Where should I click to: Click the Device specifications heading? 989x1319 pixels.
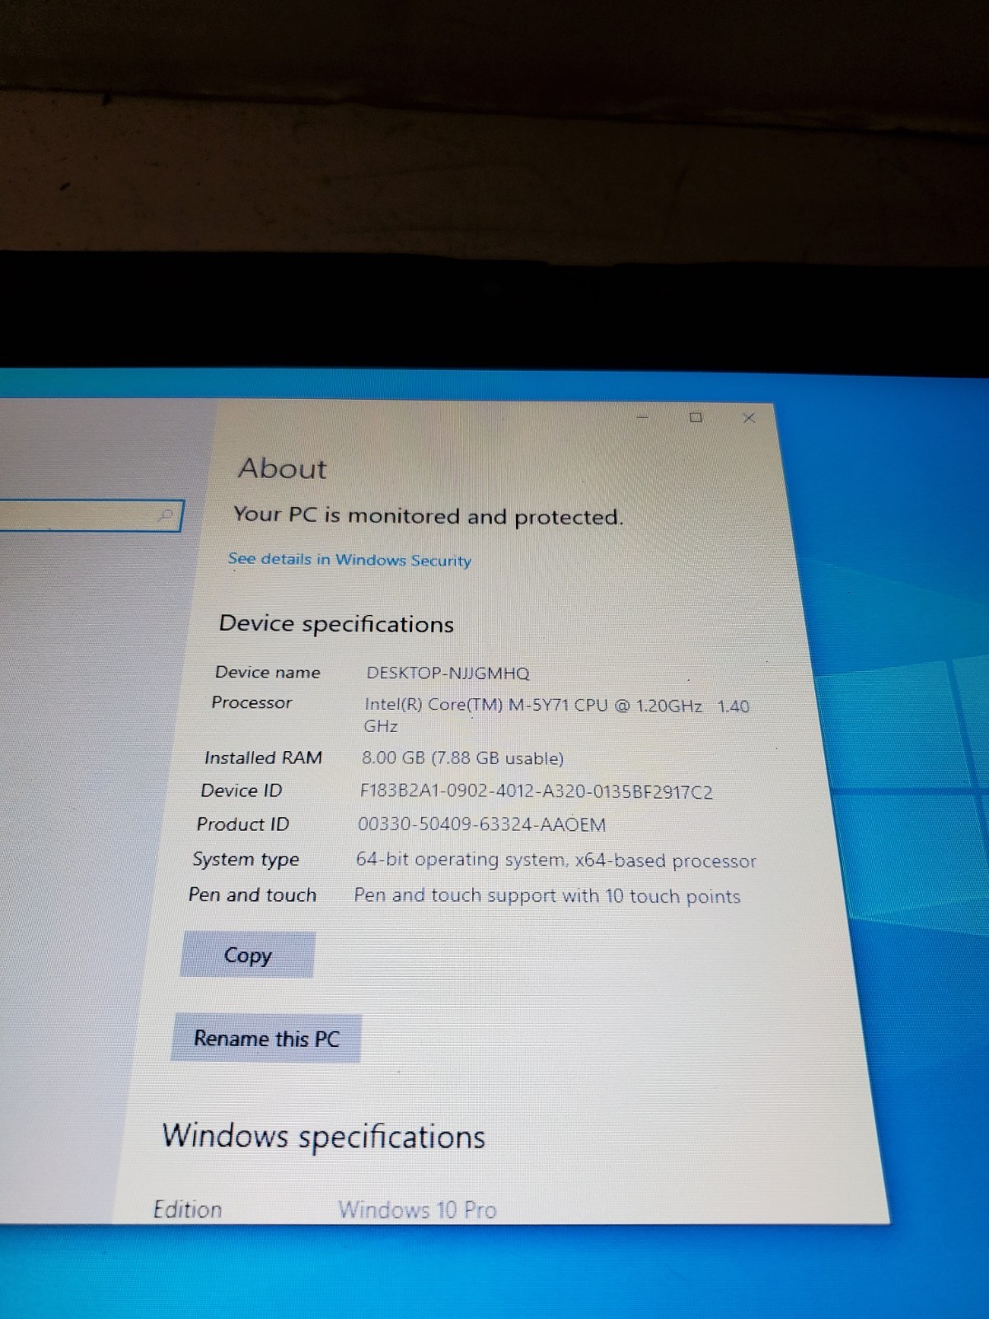pos(336,624)
